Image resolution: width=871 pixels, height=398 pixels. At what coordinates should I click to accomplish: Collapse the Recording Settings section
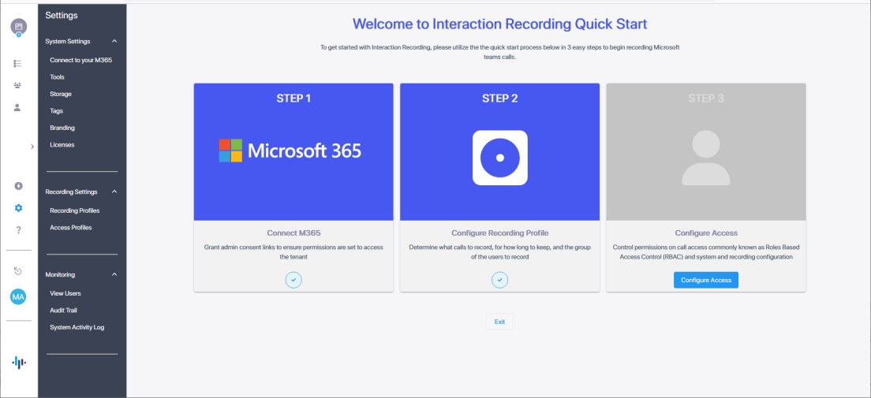[114, 192]
